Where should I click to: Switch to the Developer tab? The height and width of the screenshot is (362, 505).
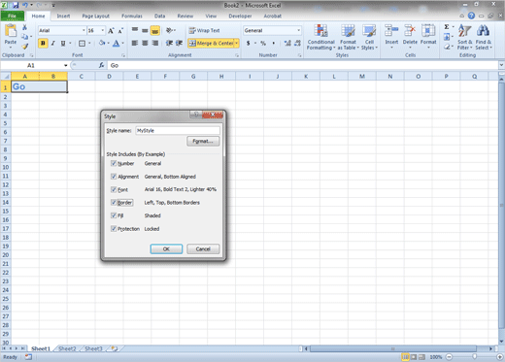(x=240, y=16)
